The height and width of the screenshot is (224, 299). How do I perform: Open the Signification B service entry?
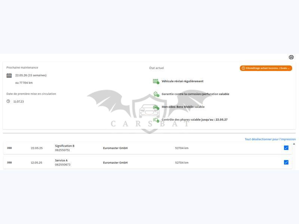click(65, 146)
